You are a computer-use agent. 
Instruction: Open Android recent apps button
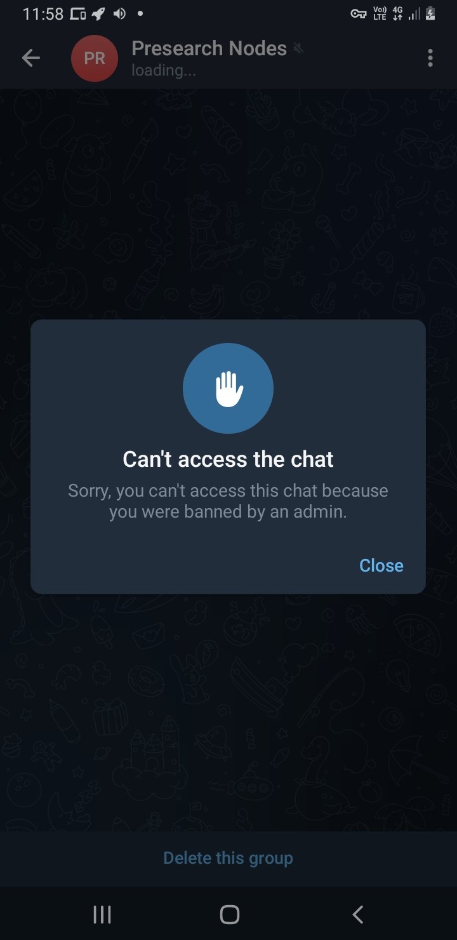point(102,914)
